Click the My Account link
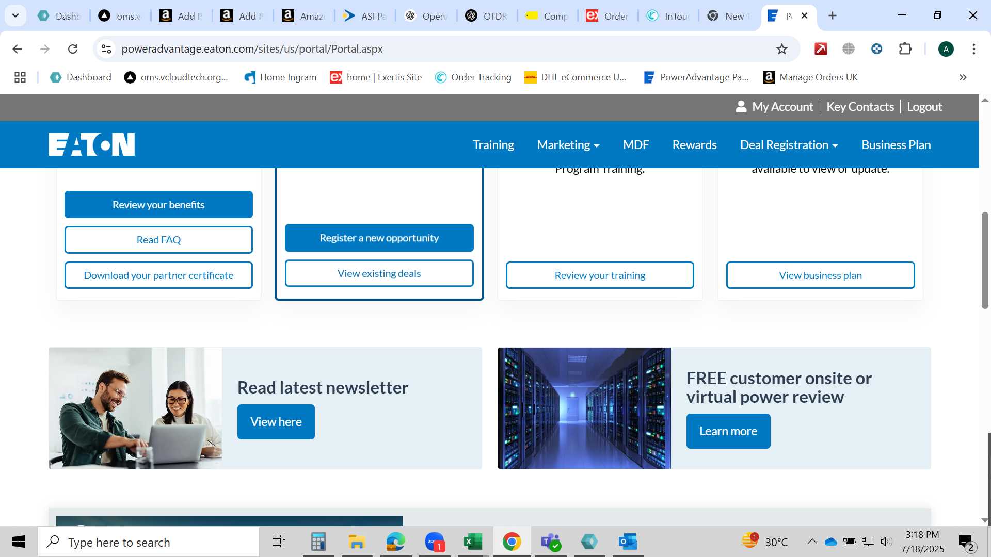Viewport: 991px width, 557px height. click(782, 107)
